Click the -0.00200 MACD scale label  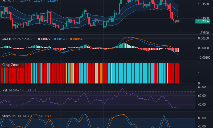204,58
